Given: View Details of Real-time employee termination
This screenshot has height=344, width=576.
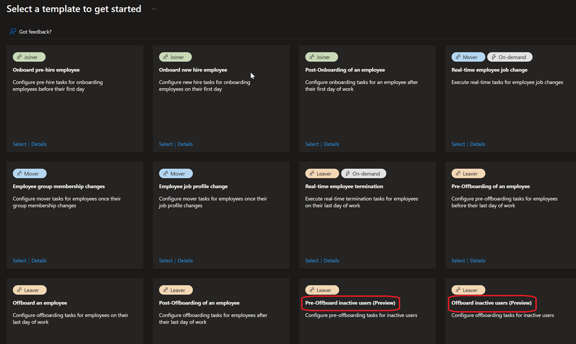Looking at the screenshot, I should tap(331, 260).
